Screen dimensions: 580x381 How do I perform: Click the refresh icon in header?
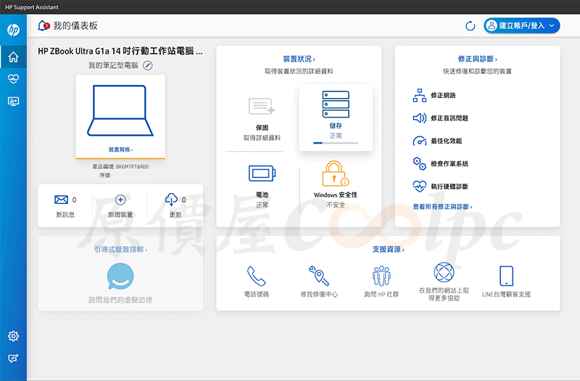coord(470,26)
